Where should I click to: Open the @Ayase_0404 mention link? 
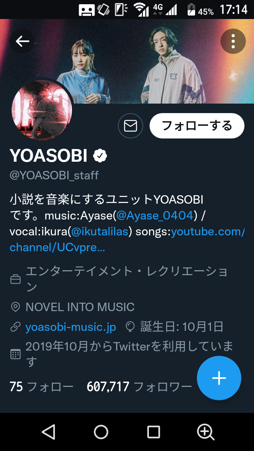click(155, 215)
